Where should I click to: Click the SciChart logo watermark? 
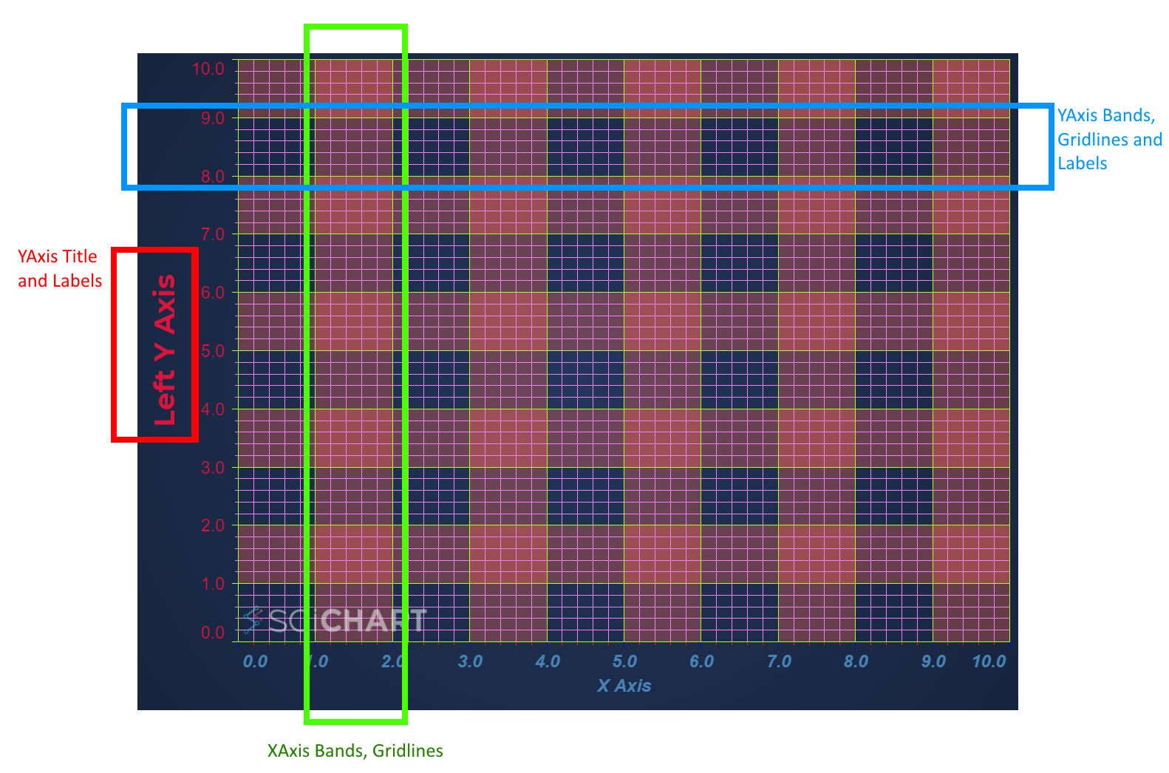tap(335, 620)
